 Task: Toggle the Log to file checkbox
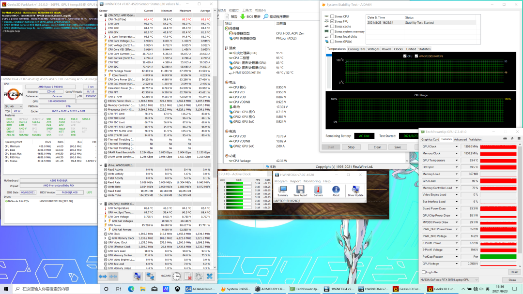tap(424, 272)
